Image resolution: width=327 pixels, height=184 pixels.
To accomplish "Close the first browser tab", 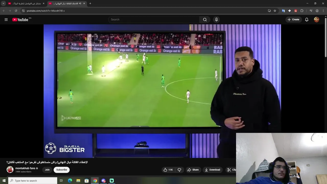I will pos(43,3).
